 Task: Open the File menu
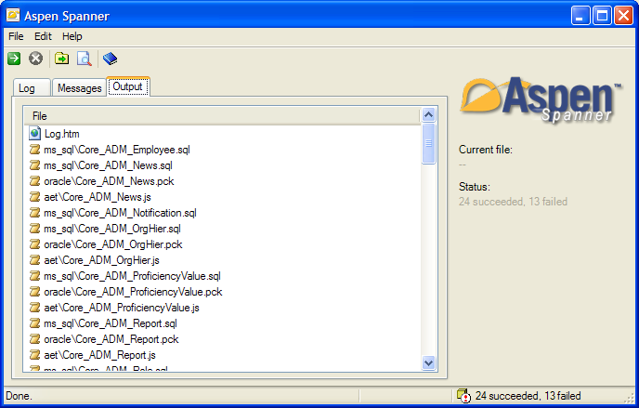(16, 36)
